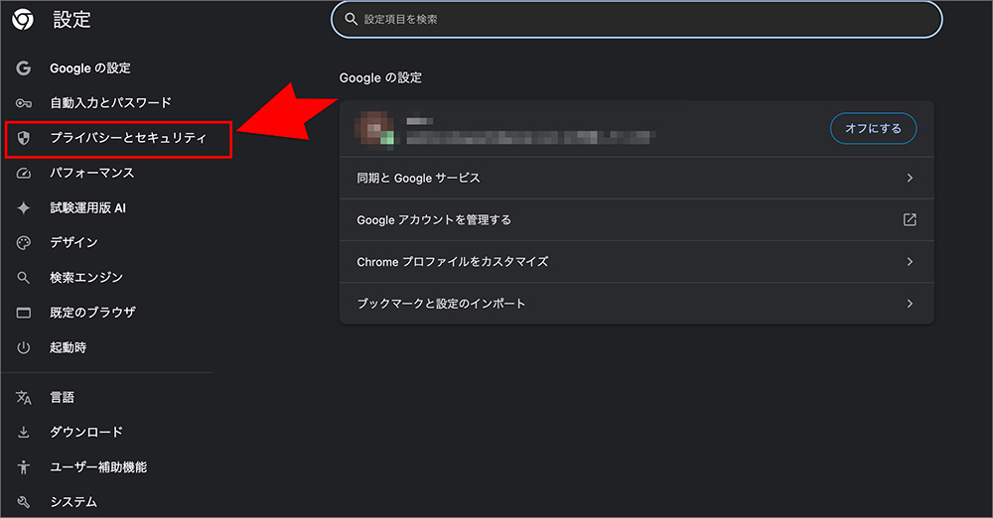The height and width of the screenshot is (518, 993).
Task: Click the palette icon for デザイン
Action: pyautogui.click(x=24, y=242)
